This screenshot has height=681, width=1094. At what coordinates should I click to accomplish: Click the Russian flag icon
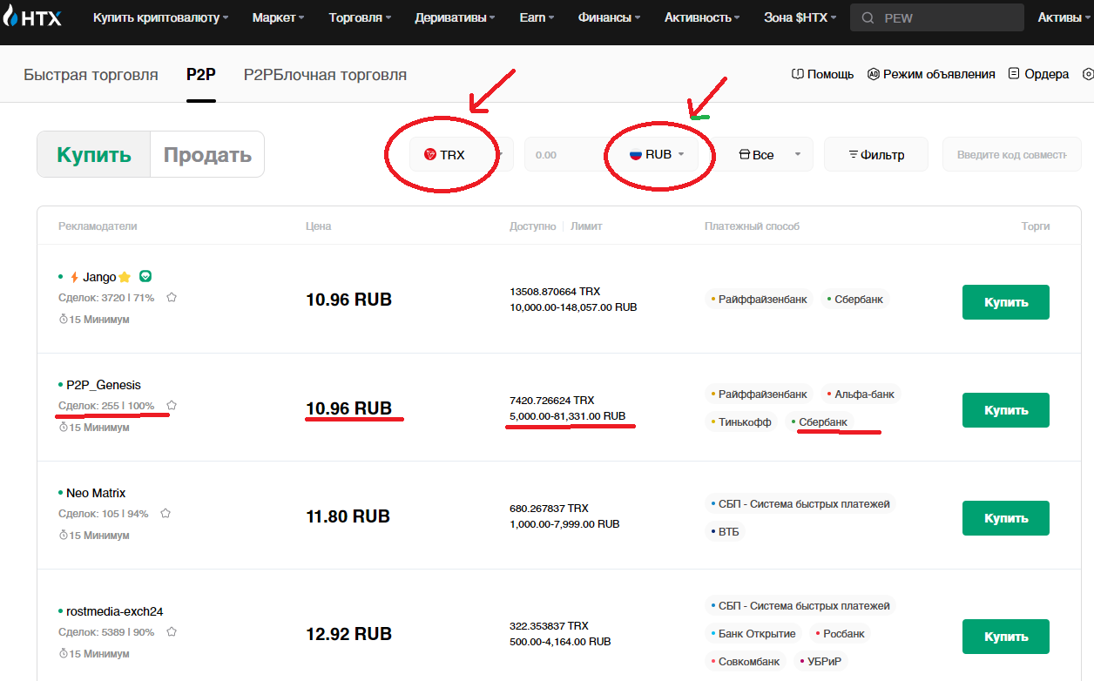pyautogui.click(x=636, y=154)
